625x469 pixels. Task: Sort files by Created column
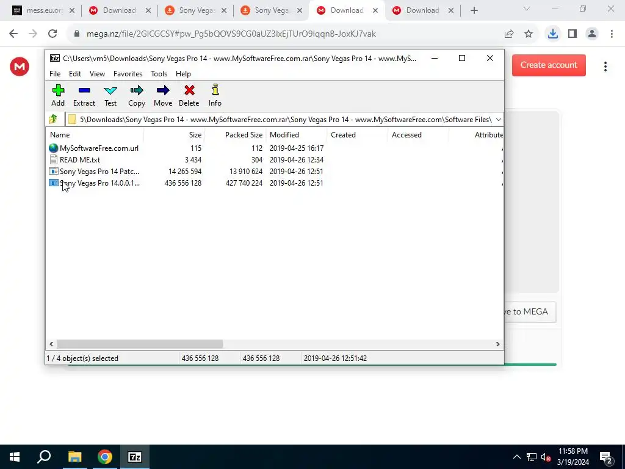357,135
